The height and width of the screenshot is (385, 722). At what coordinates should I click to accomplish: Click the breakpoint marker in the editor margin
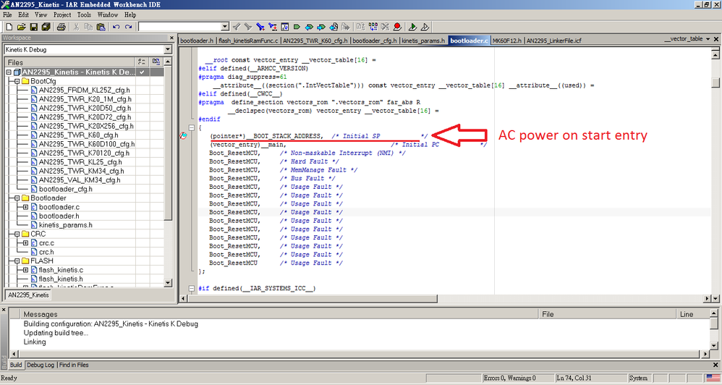pos(183,136)
